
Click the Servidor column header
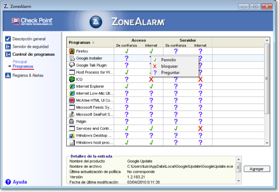tap(188, 40)
